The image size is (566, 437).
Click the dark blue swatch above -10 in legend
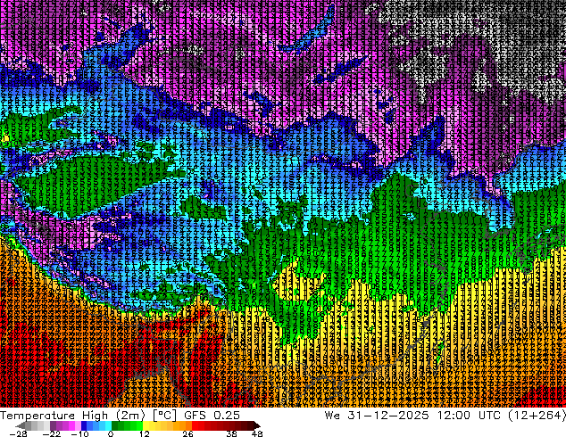[84, 425]
